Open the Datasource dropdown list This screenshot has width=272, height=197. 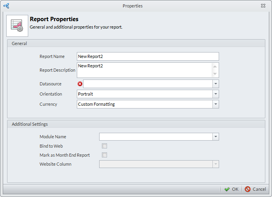tap(216, 84)
